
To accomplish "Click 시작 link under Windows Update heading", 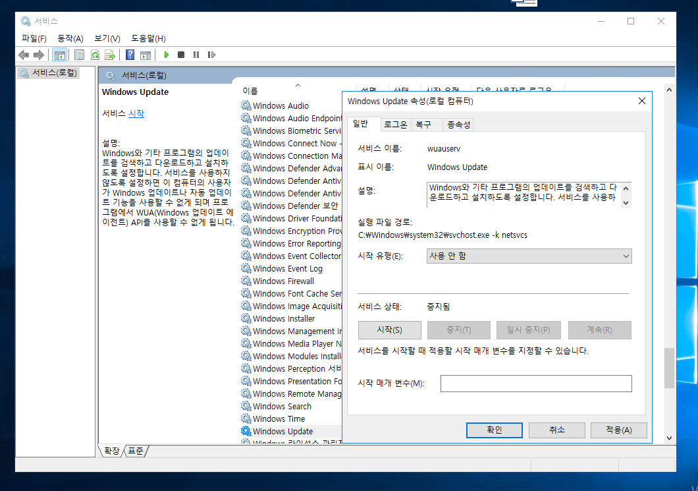I will tap(136, 113).
